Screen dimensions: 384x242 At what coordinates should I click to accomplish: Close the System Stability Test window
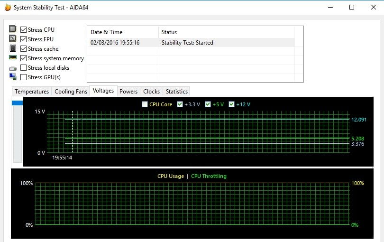(373, 8)
